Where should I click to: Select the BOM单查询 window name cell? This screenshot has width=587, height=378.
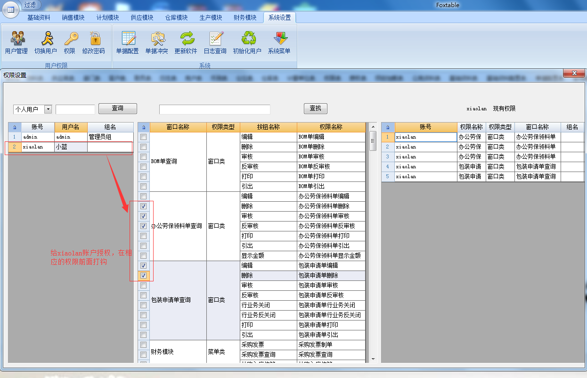click(178, 162)
